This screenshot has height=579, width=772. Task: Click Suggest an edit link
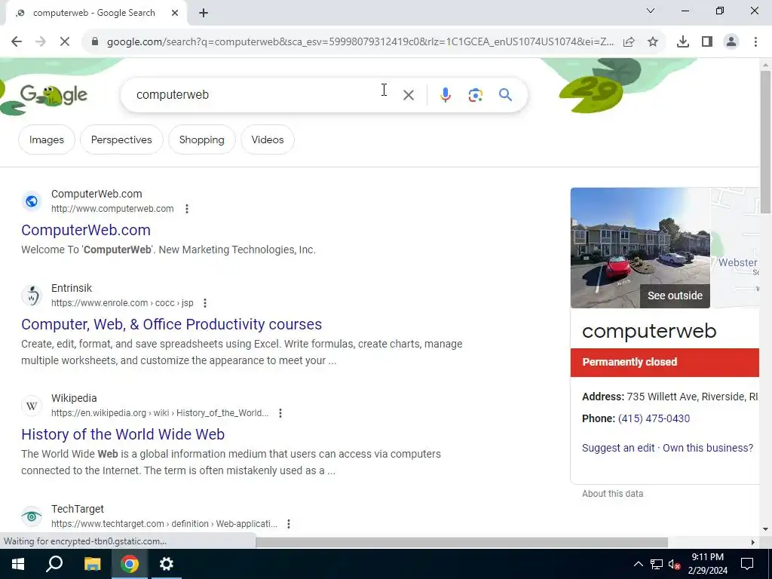pos(618,448)
